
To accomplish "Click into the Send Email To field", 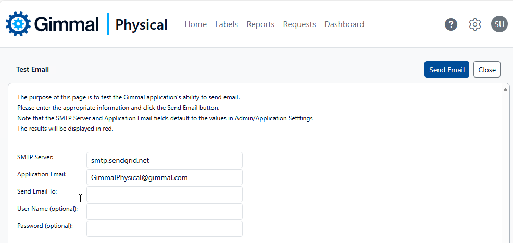I will pyautogui.click(x=165, y=194).
